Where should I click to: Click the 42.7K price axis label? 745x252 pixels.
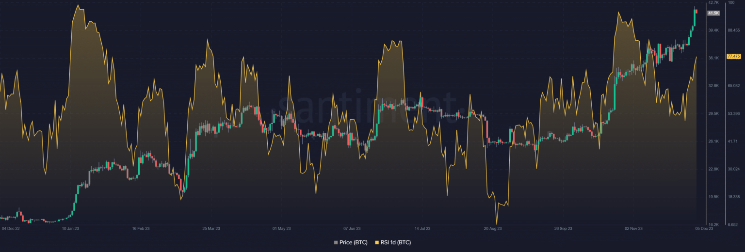point(713,3)
